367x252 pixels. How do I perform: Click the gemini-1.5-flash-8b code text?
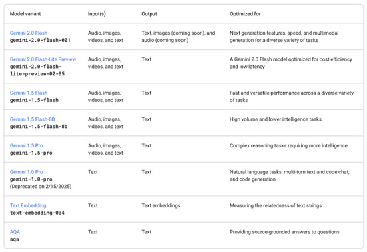(x=39, y=127)
